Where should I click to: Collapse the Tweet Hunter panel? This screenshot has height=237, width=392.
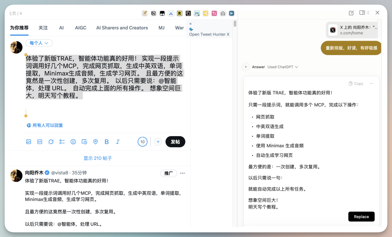[191, 24]
